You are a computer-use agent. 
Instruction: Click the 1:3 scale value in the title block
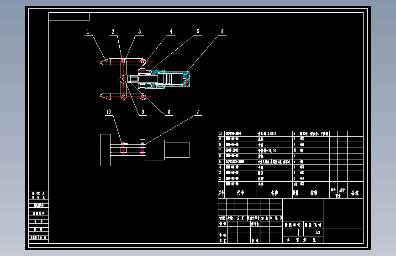point(318,232)
